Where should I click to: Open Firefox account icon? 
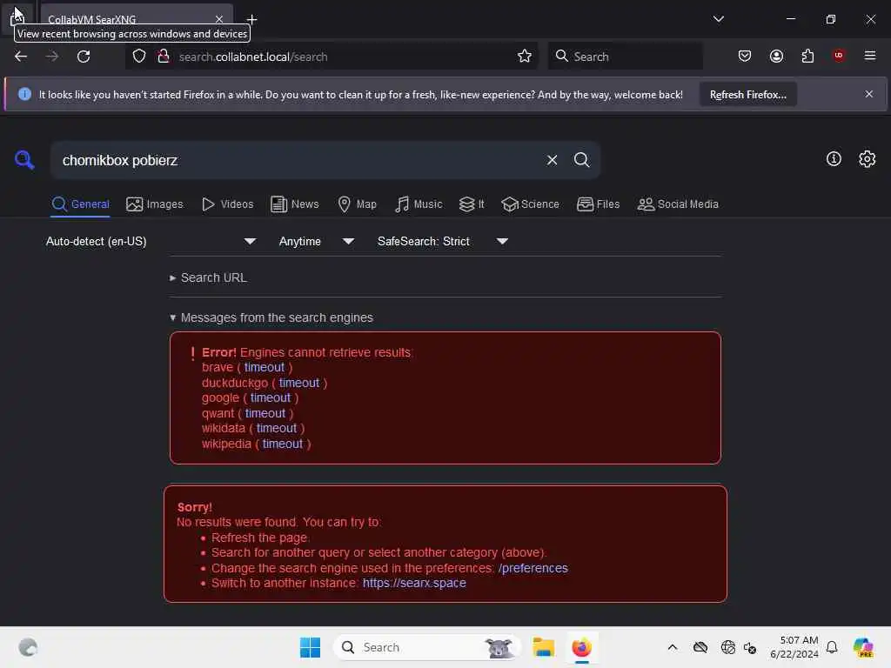coord(776,57)
